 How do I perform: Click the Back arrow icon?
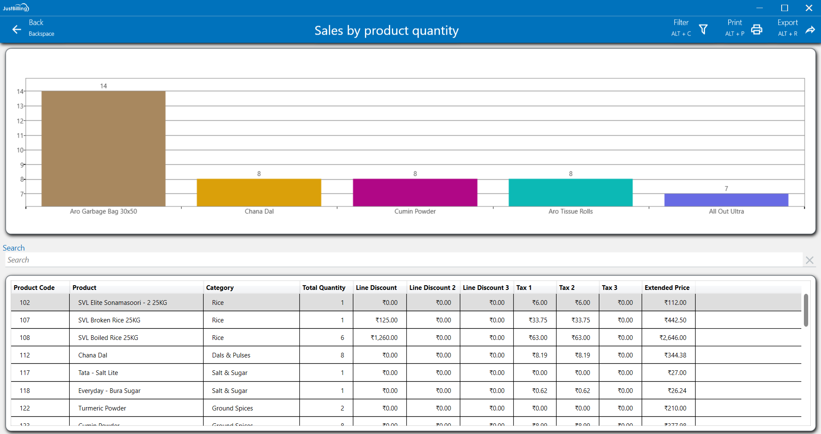(17, 30)
